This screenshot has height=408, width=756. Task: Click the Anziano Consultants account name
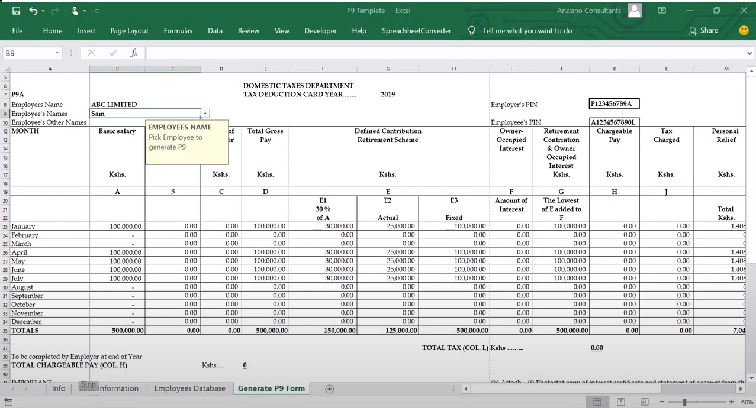pos(589,11)
